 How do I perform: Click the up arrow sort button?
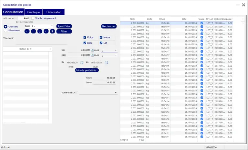click(x=33, y=32)
